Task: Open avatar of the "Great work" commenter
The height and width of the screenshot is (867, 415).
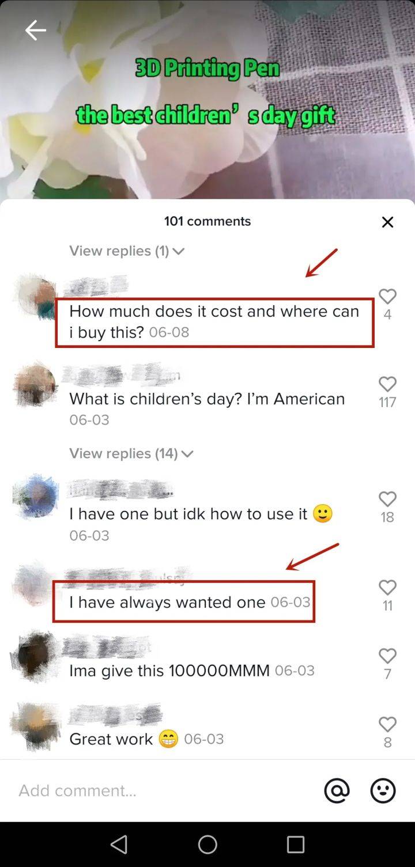Action: (x=36, y=727)
